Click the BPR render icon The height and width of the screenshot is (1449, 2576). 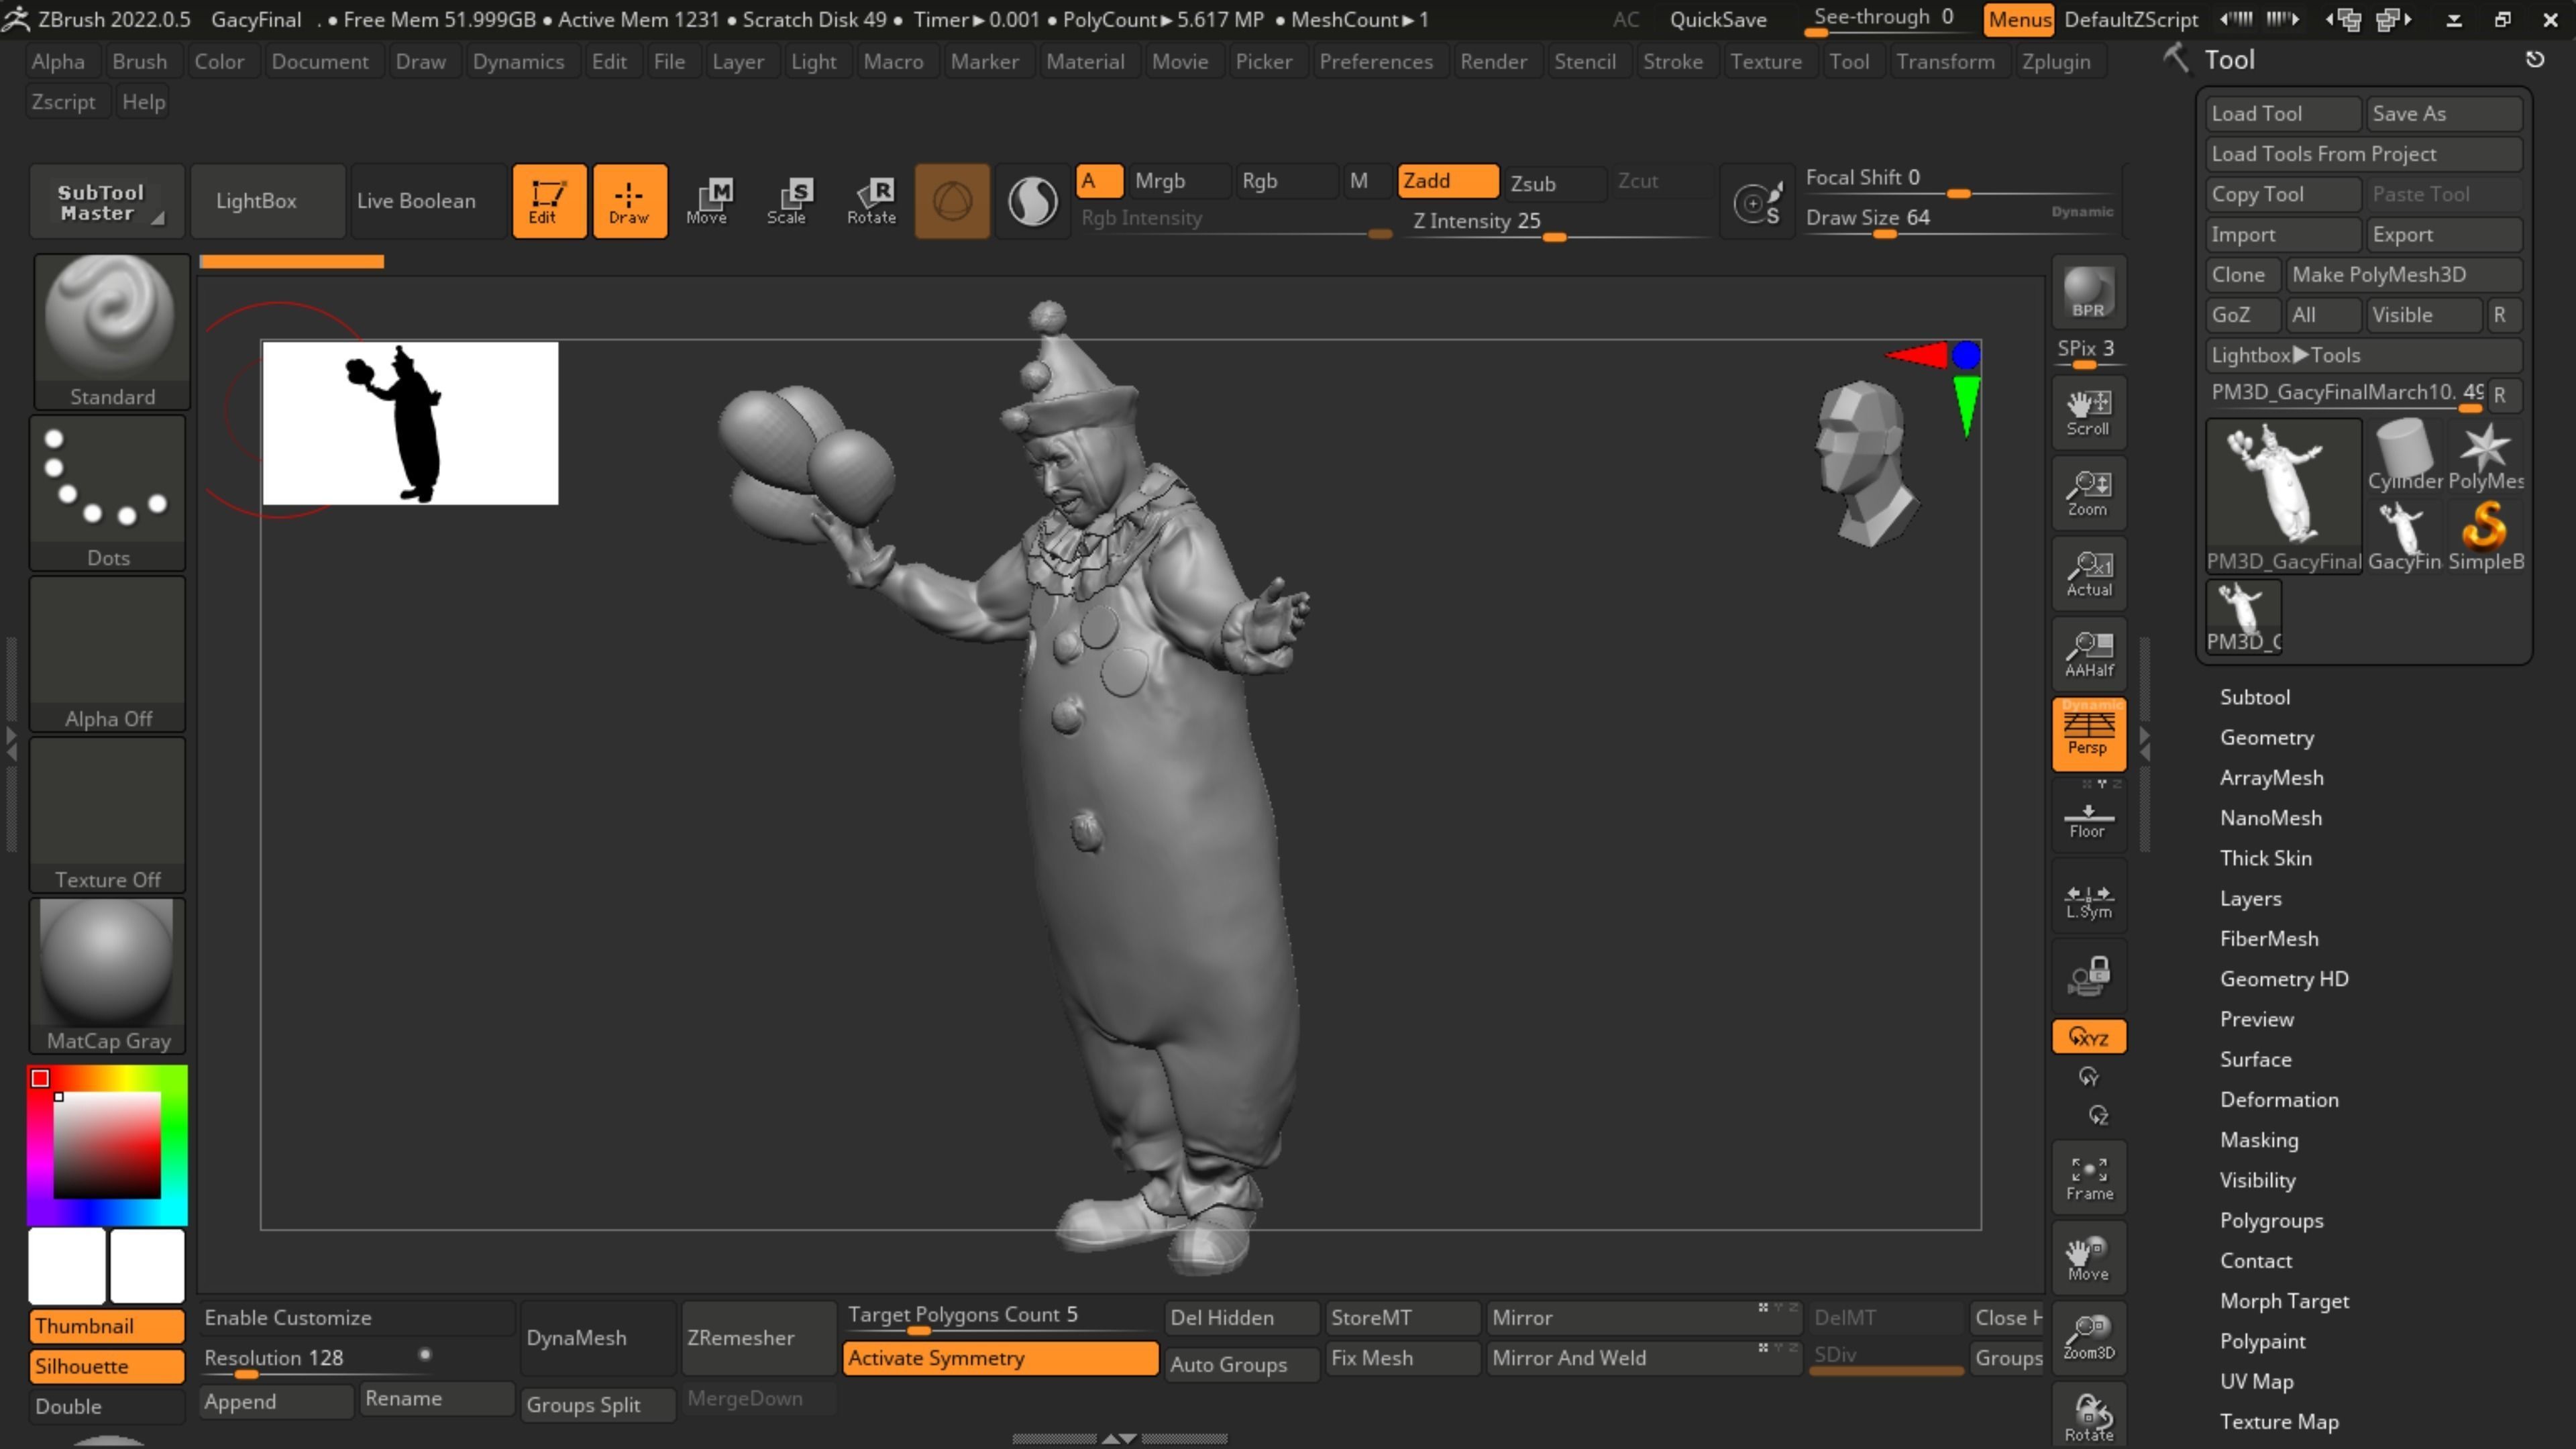(x=2088, y=292)
